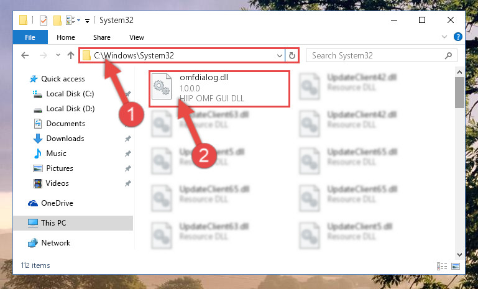Image resolution: width=478 pixels, height=289 pixels.
Task: Select the omfdialog.dll file
Action: click(x=219, y=89)
